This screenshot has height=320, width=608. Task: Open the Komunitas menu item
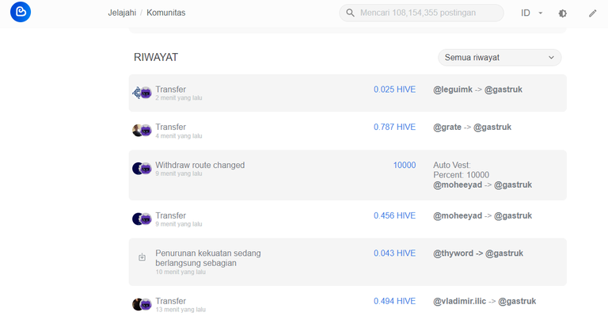(x=166, y=13)
